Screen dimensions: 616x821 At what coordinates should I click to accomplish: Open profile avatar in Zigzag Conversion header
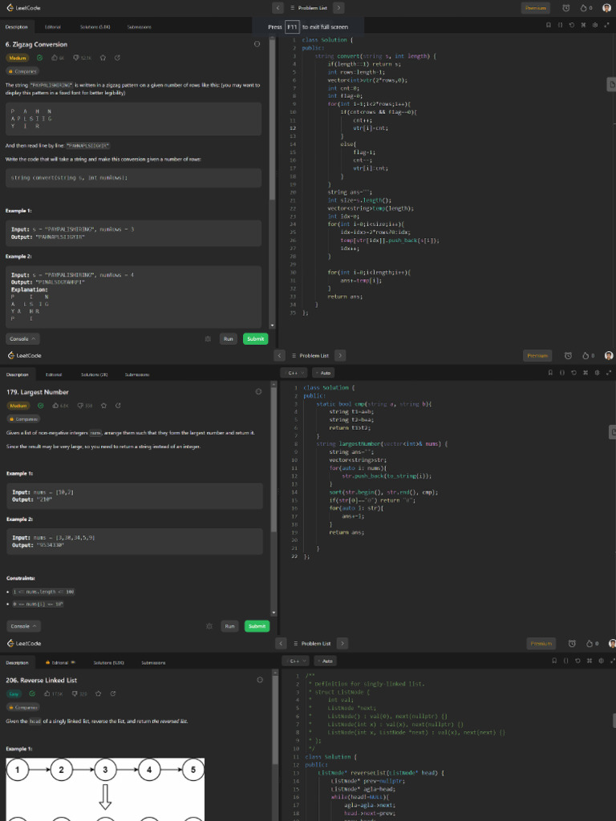pos(606,8)
